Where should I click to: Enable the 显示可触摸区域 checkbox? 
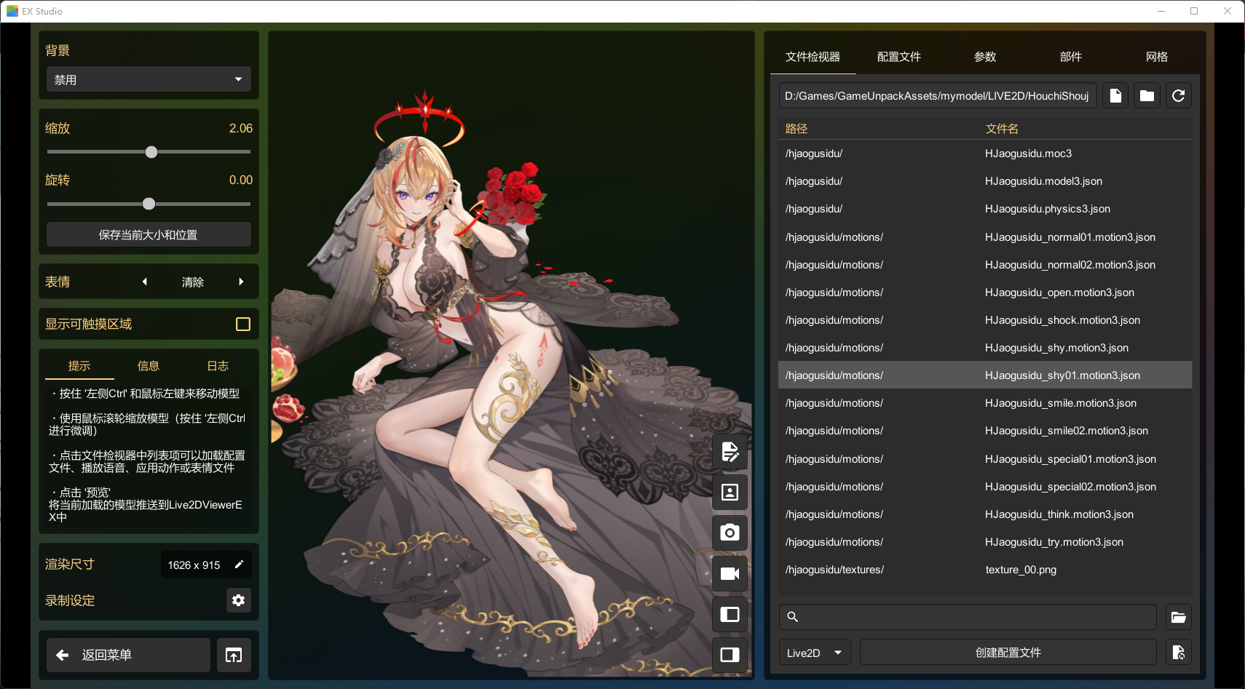click(x=243, y=324)
